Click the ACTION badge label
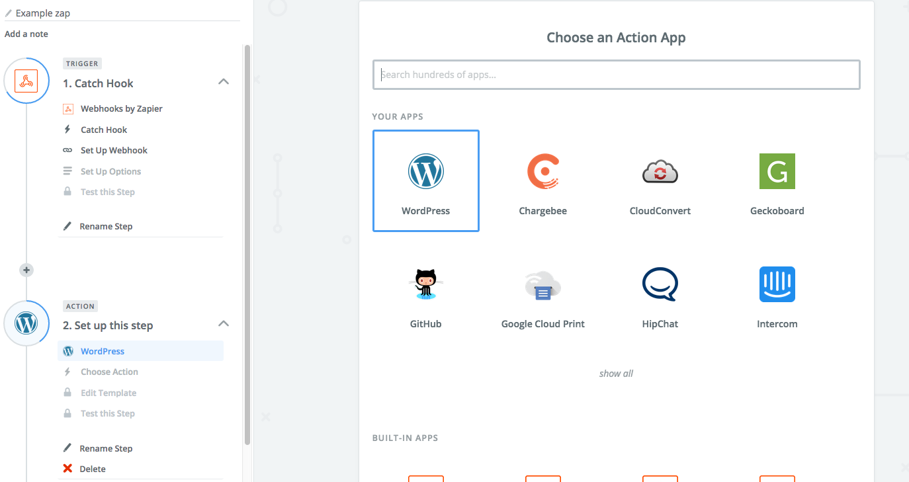 pos(81,306)
